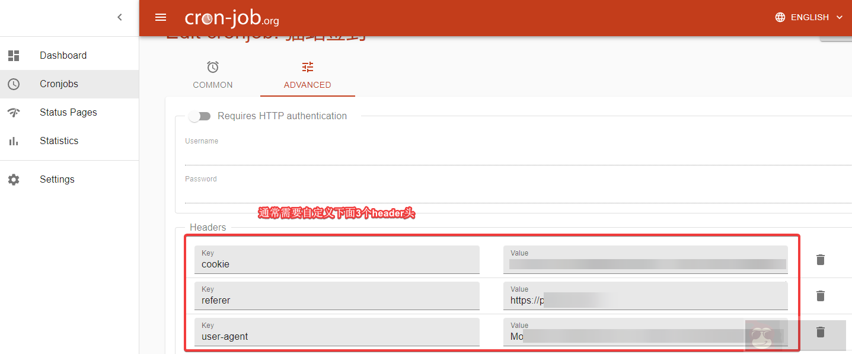Collapse the sidebar with chevron arrow

coord(120,17)
